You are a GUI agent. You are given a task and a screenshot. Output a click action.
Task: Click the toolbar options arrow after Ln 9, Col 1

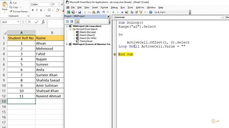point(190,12)
